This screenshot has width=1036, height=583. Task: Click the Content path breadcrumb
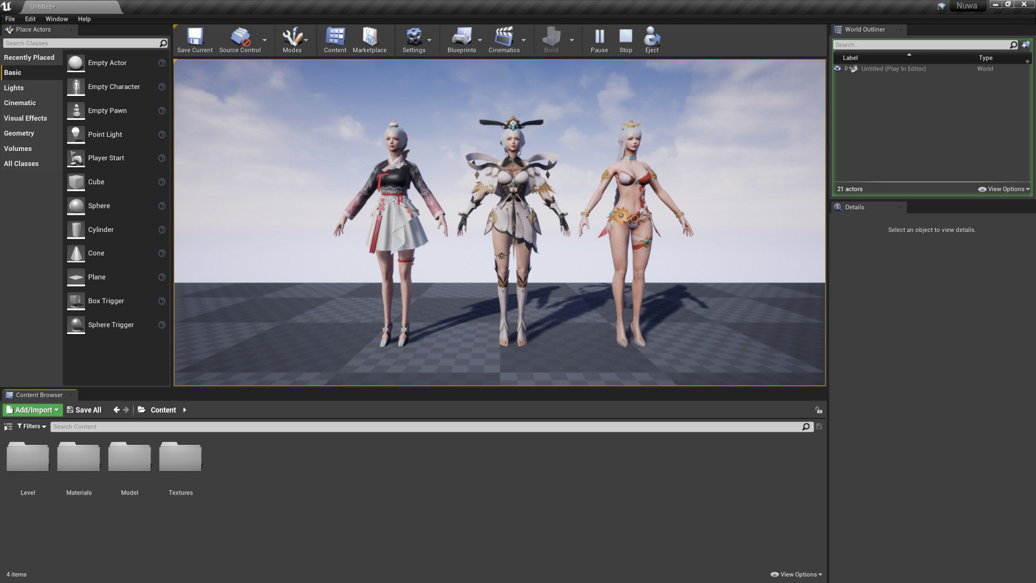click(x=163, y=410)
